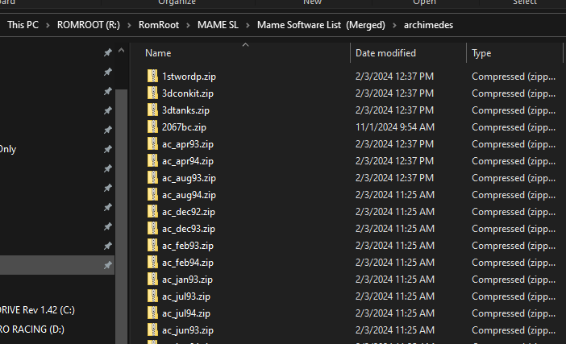Click the ac_jul94.zip archive icon

coord(152,313)
